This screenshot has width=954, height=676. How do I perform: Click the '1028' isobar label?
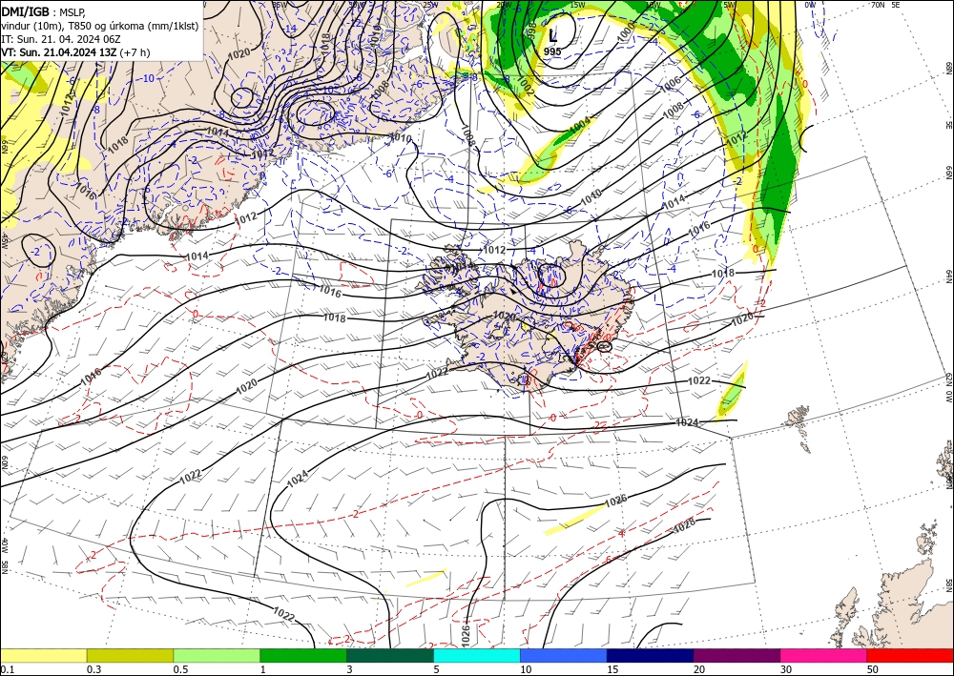pos(684,527)
